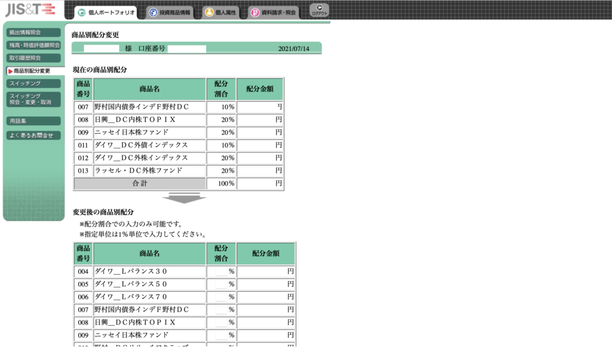Click percentage field for 005 ダイワ Lバランス50
Screen dimensions: 612x349
pyautogui.click(x=221, y=284)
